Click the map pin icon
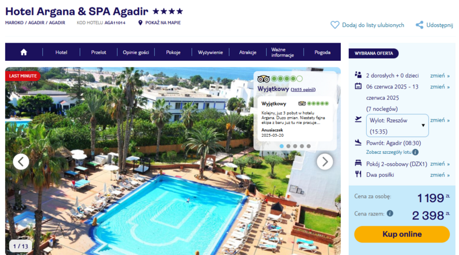Screen dimensions: 459x255 click(x=140, y=22)
